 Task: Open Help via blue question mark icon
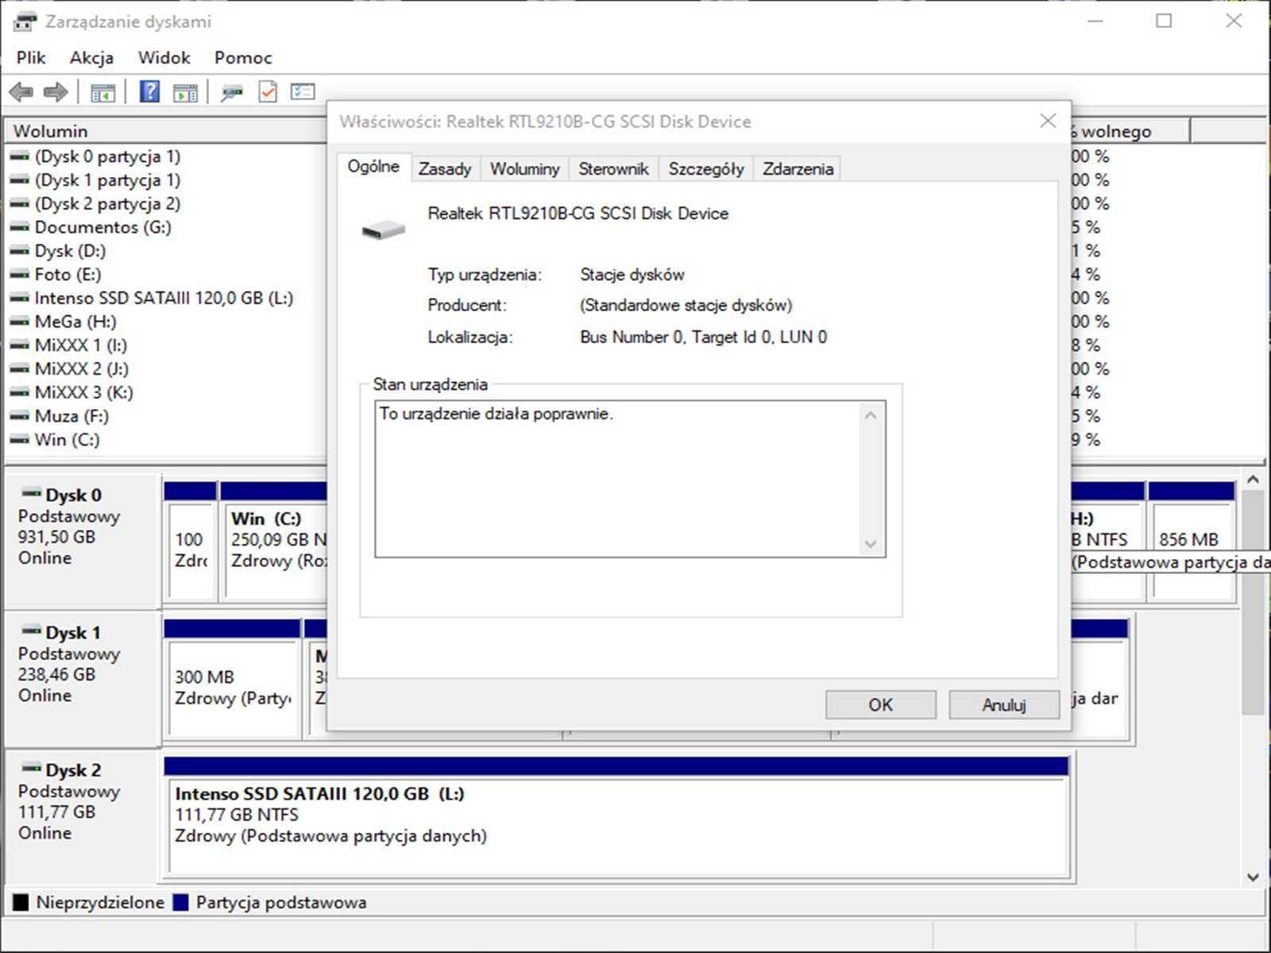click(x=149, y=91)
